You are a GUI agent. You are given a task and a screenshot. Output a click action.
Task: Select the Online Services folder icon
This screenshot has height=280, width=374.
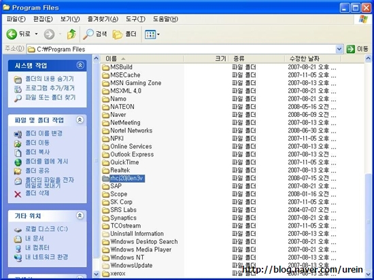(x=105, y=147)
